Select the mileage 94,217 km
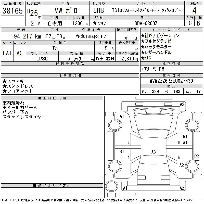 point(28,36)
